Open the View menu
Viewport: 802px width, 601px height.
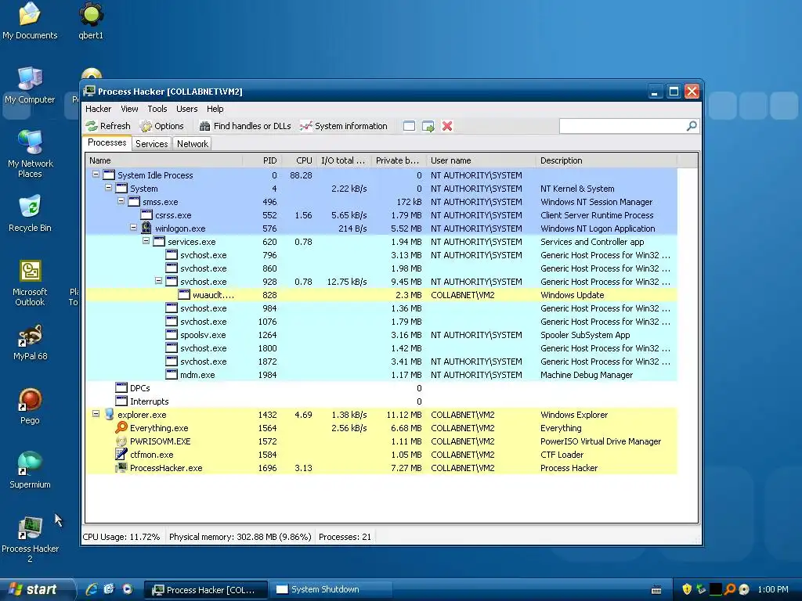click(129, 109)
